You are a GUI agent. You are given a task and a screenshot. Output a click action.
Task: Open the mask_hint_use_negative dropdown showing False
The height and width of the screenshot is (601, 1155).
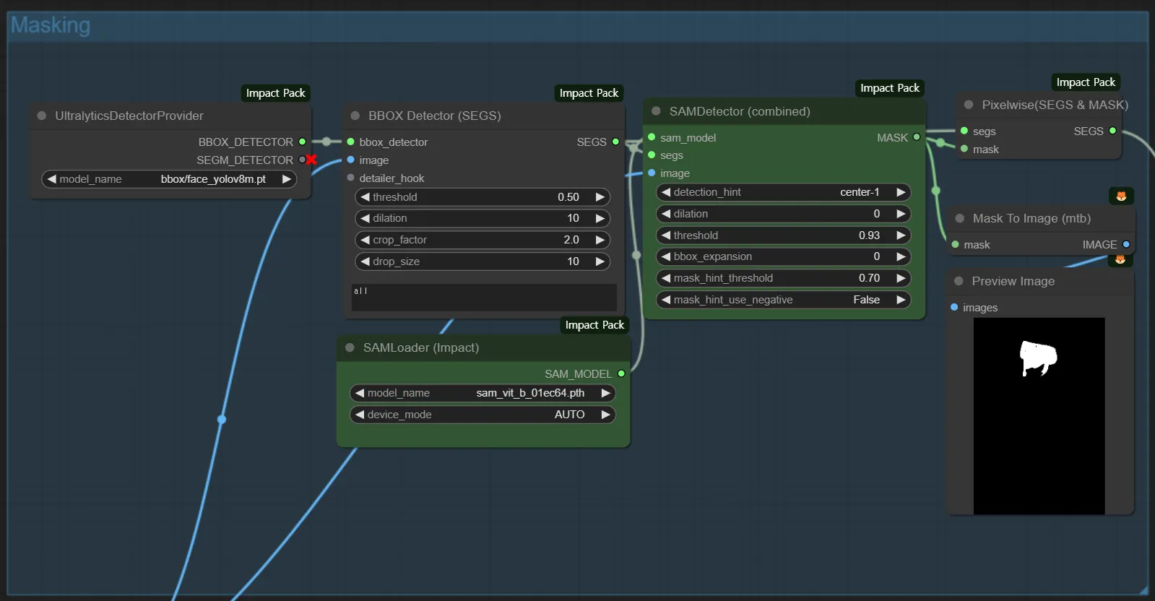point(784,300)
